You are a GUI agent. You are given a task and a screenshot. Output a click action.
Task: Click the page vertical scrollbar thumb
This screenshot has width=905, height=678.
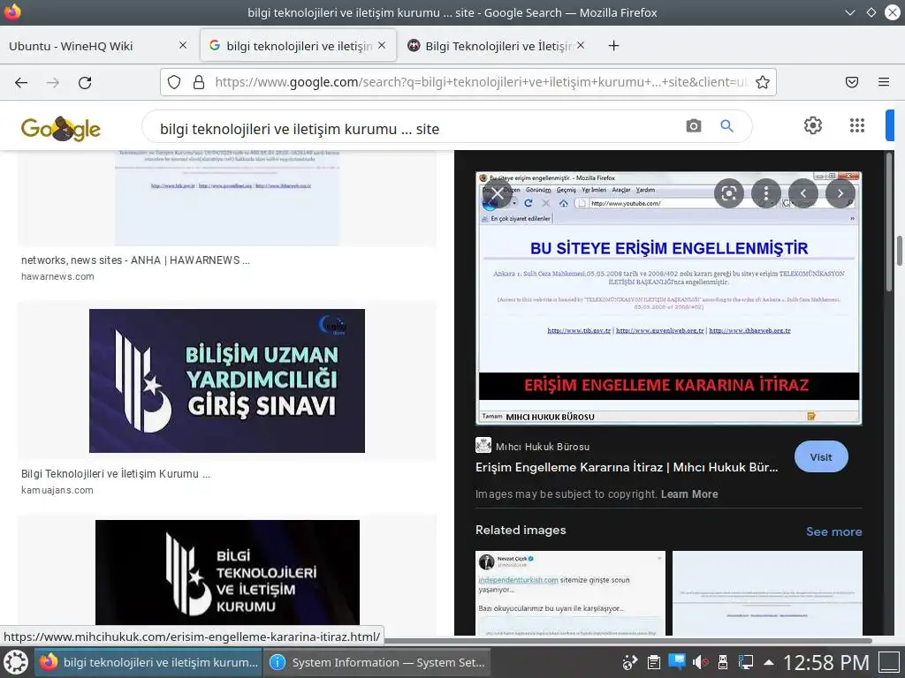click(x=899, y=251)
